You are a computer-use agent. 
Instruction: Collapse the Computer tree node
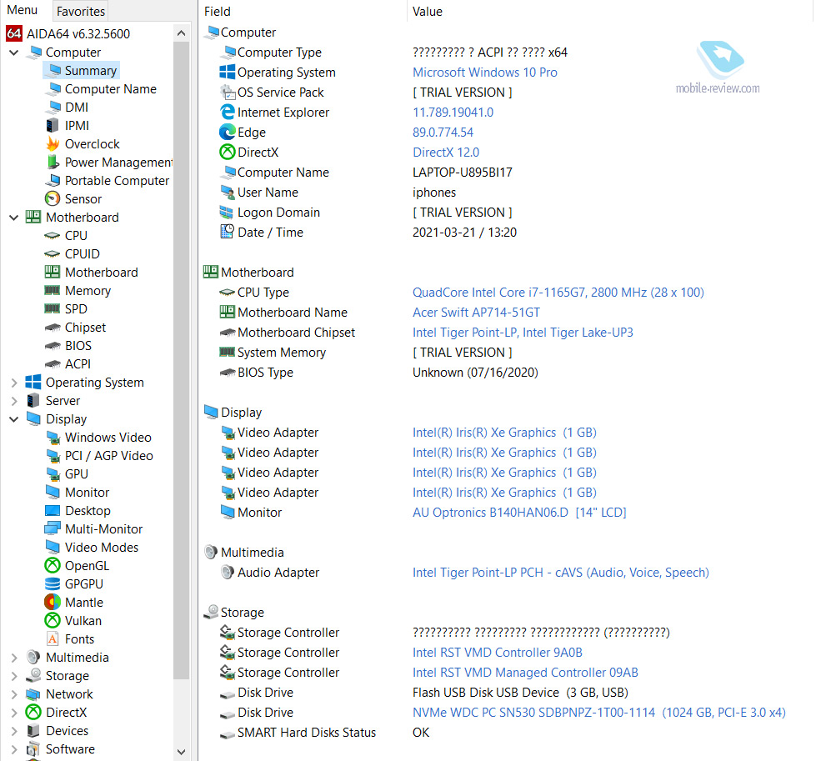[x=14, y=53]
